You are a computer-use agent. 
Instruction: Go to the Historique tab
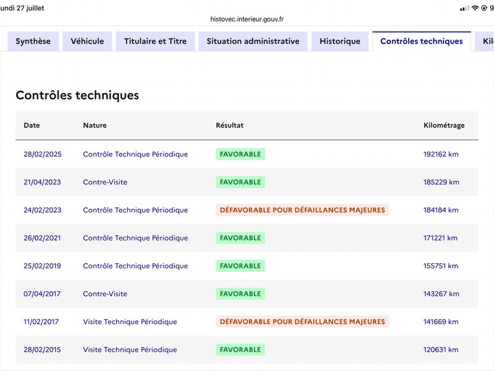point(340,41)
